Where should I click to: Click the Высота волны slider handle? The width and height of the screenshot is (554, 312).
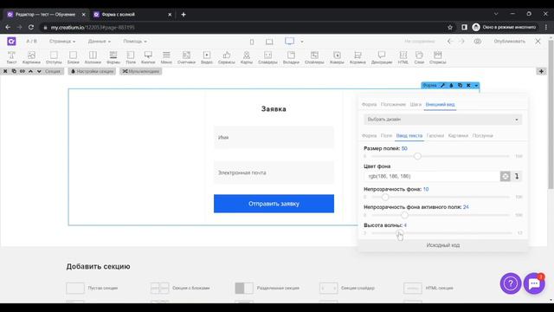(x=399, y=233)
